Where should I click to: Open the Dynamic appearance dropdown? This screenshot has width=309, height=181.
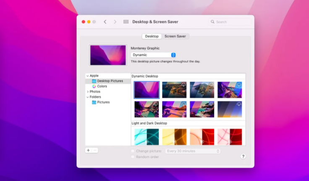(153, 55)
